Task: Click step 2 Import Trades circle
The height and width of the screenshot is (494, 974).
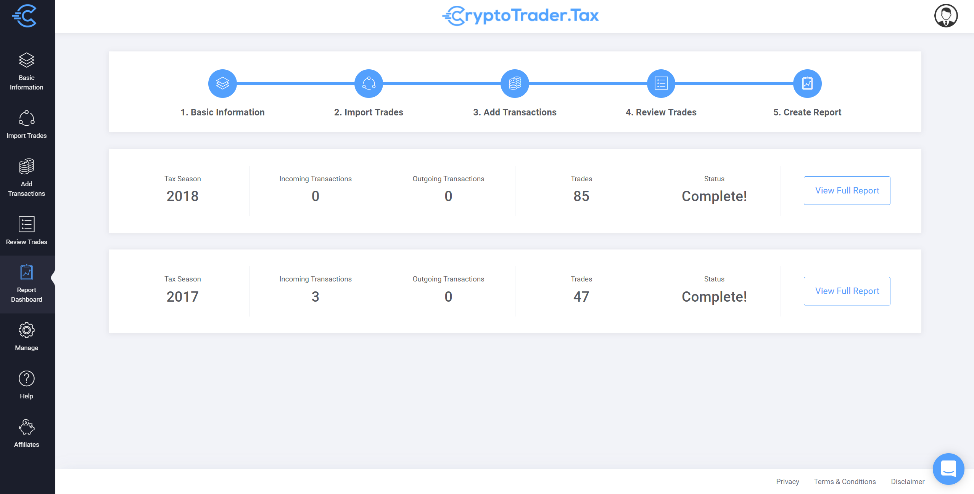Action: (369, 83)
